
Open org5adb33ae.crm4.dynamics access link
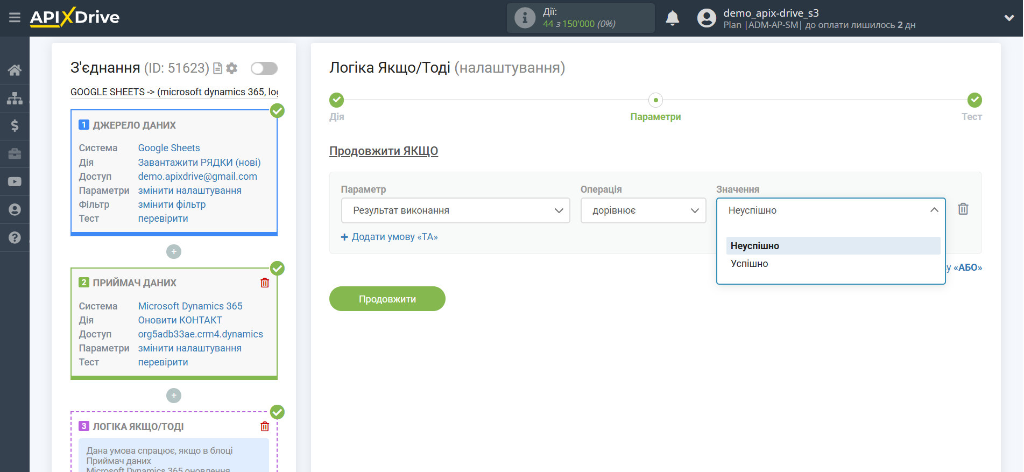pyautogui.click(x=201, y=334)
